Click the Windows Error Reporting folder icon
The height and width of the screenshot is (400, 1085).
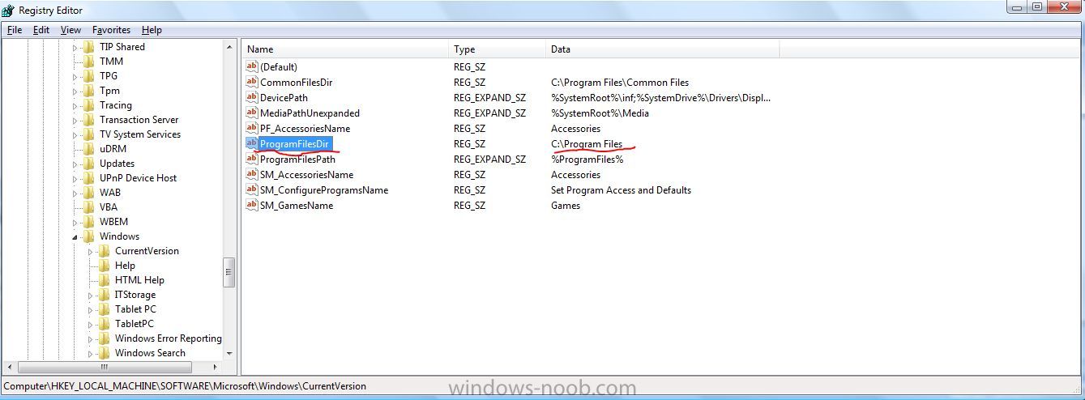coord(105,338)
